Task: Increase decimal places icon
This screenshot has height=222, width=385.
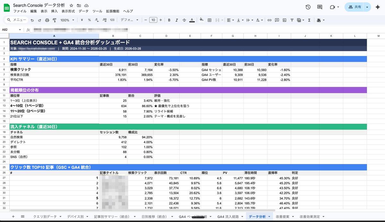Action: tap(104, 20)
